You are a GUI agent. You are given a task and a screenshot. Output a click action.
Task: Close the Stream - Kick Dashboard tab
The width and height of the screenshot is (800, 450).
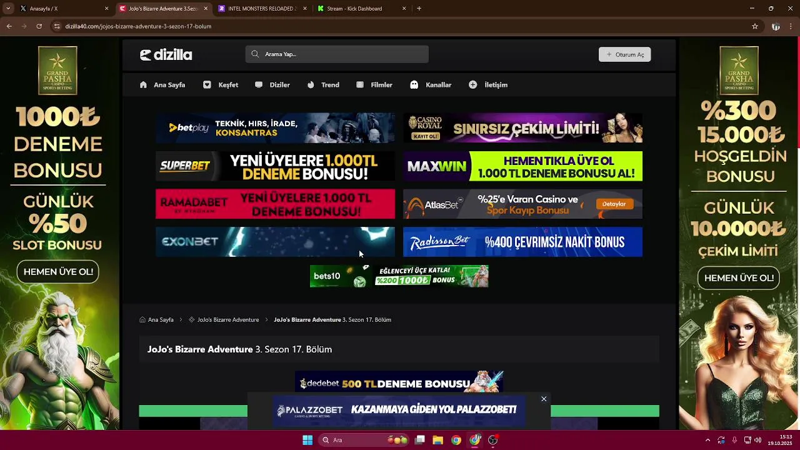coord(404,9)
